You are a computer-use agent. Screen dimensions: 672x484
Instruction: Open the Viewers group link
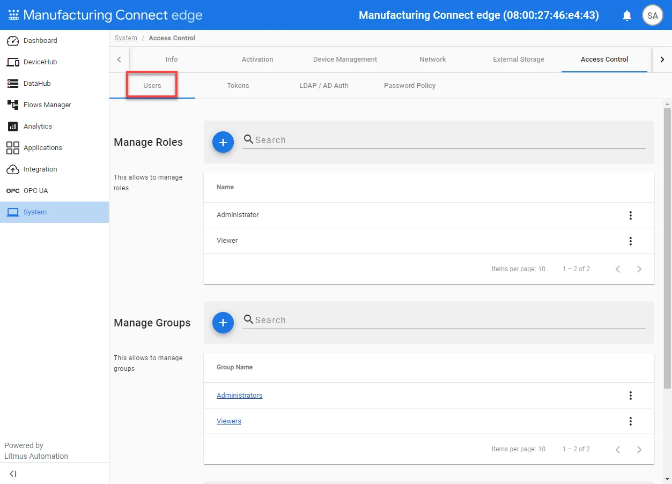[x=229, y=421]
